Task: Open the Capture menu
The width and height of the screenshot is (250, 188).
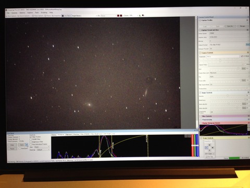Action: (x=30, y=13)
